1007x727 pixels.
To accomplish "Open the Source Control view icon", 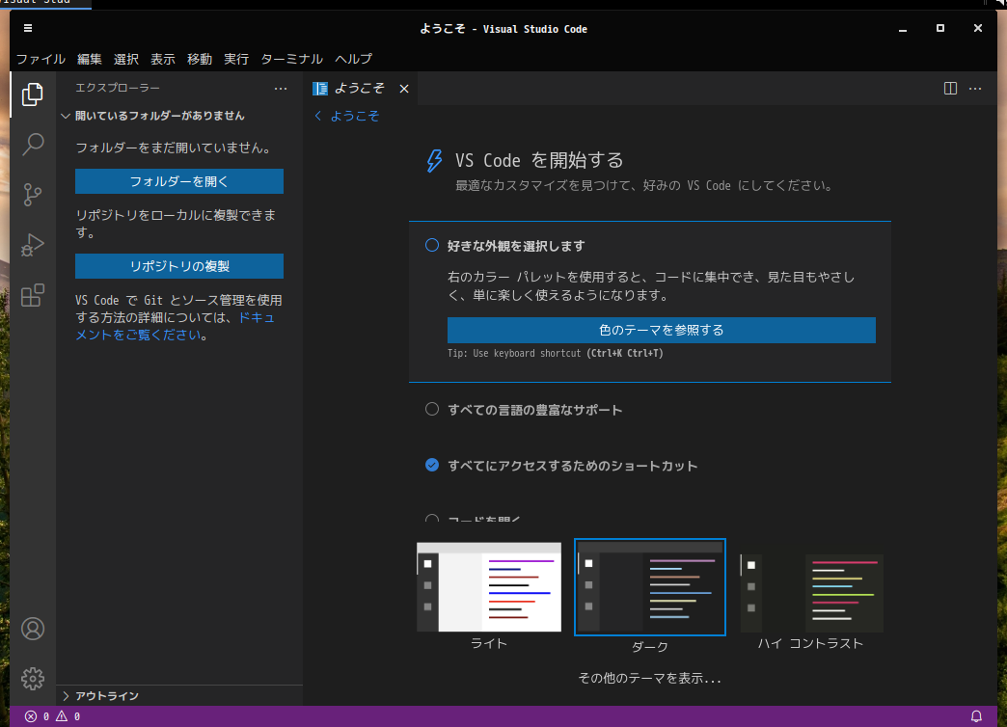I will [32, 195].
